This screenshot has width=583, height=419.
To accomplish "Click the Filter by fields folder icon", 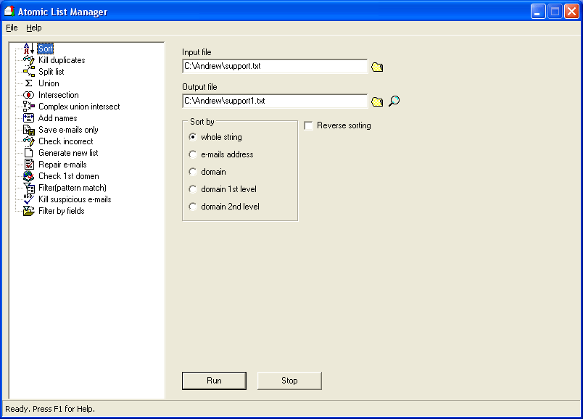I will coord(28,211).
